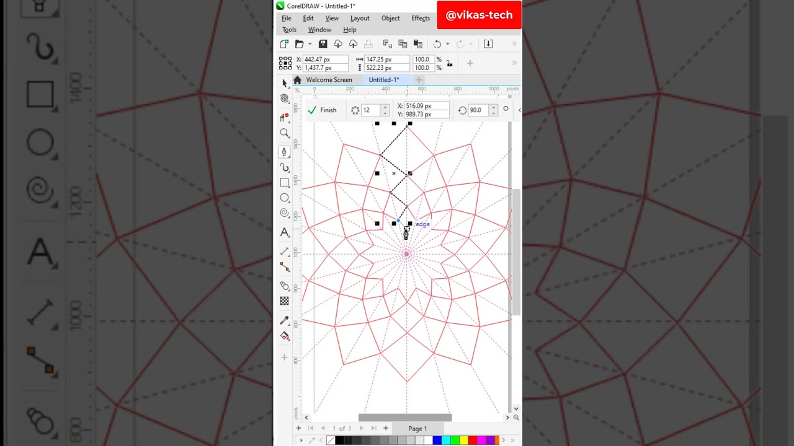Open the Effects menu
Viewport: 794px width, 446px height.
click(x=421, y=18)
